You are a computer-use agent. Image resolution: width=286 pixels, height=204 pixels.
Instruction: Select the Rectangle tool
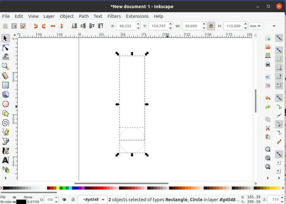tap(6, 85)
